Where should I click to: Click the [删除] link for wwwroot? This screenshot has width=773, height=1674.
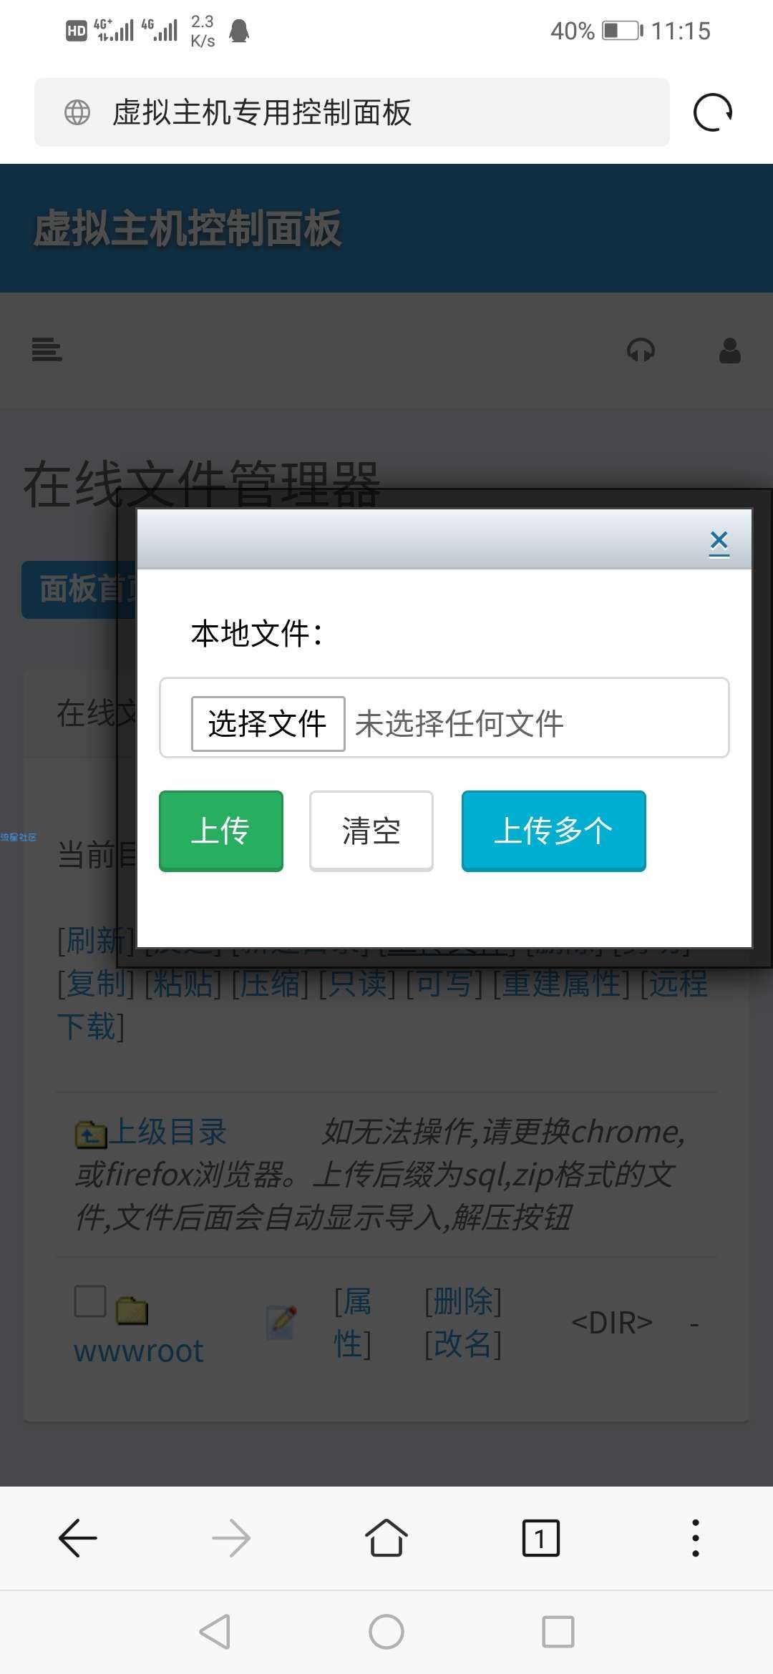tap(463, 1301)
